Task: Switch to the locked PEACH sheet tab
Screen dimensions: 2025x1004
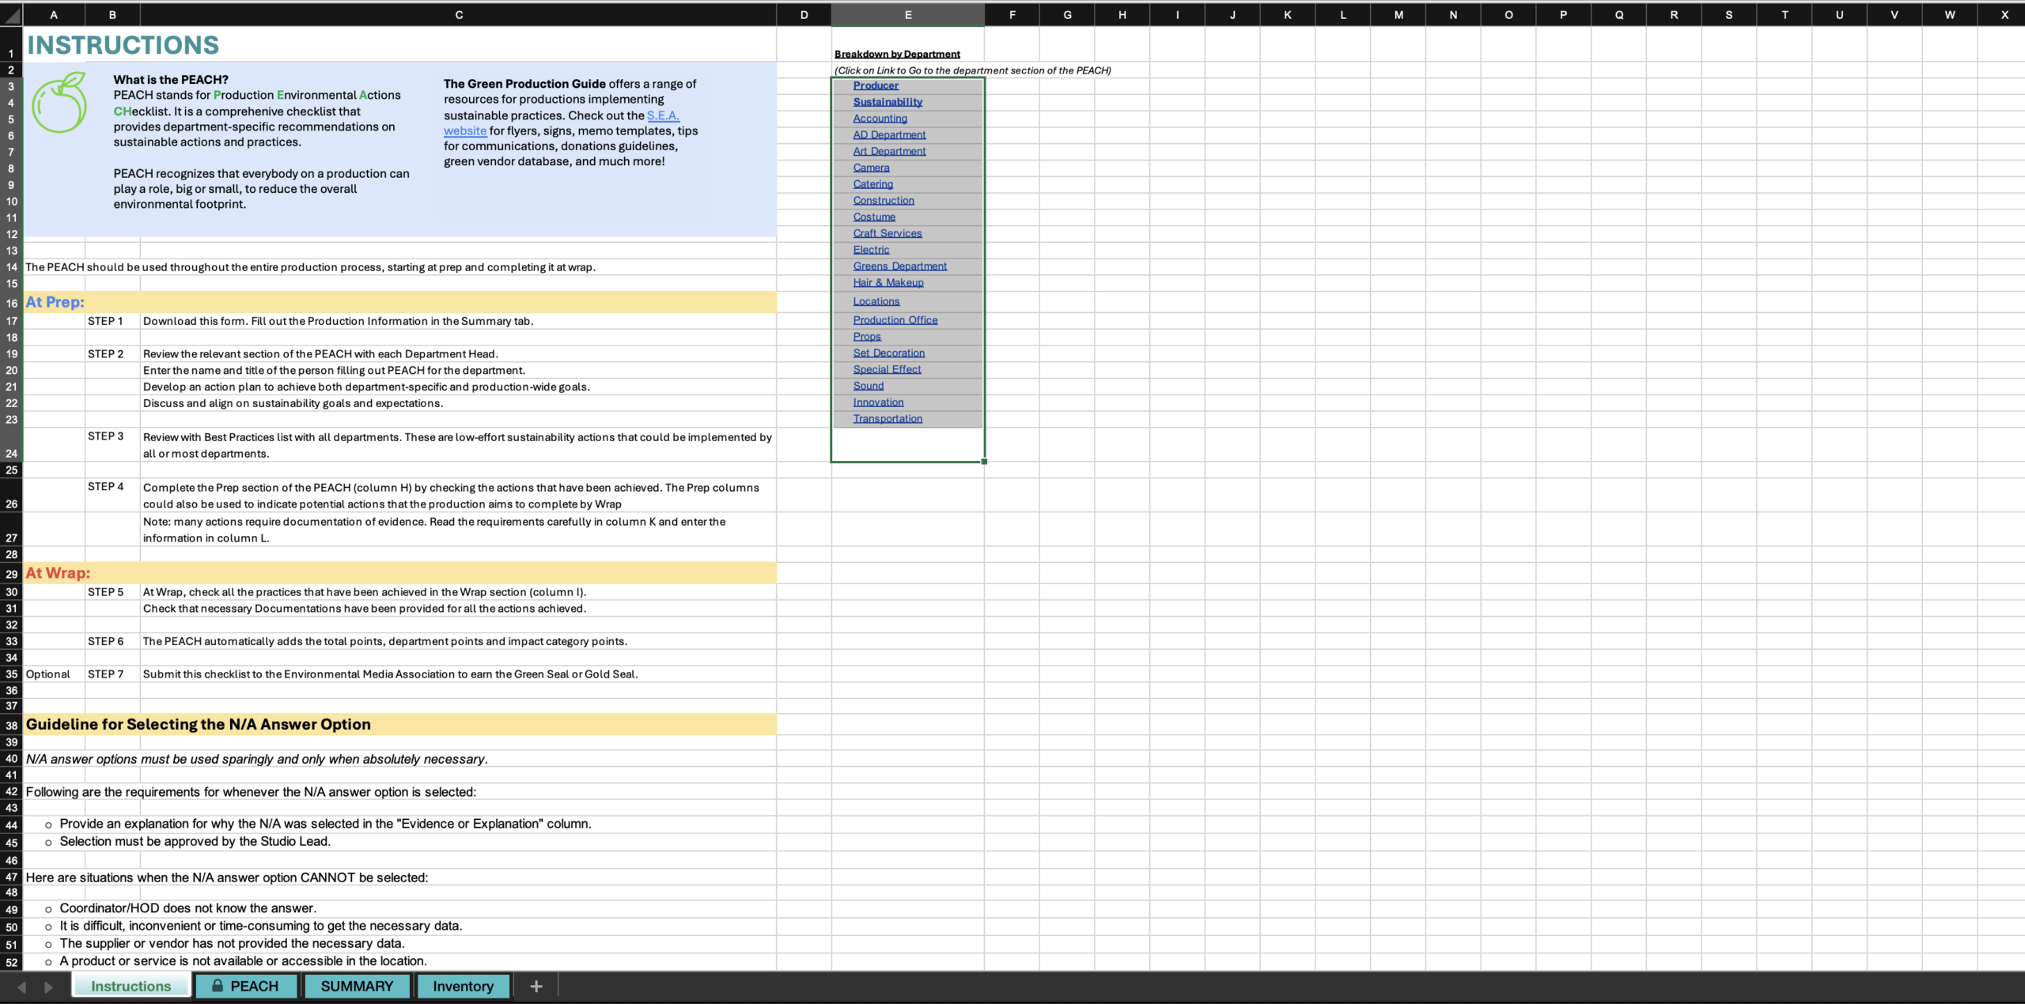Action: [x=246, y=986]
